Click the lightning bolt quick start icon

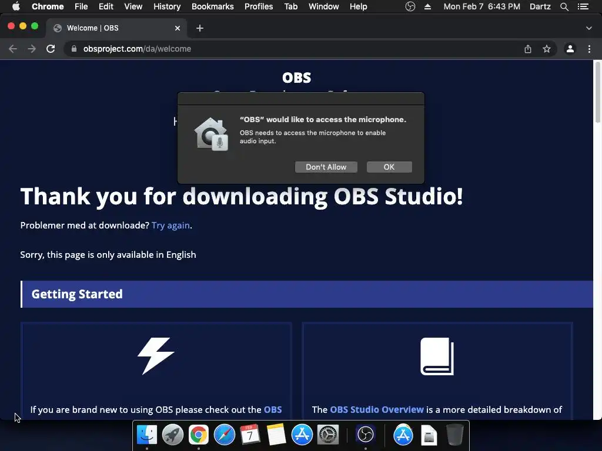[156, 356]
